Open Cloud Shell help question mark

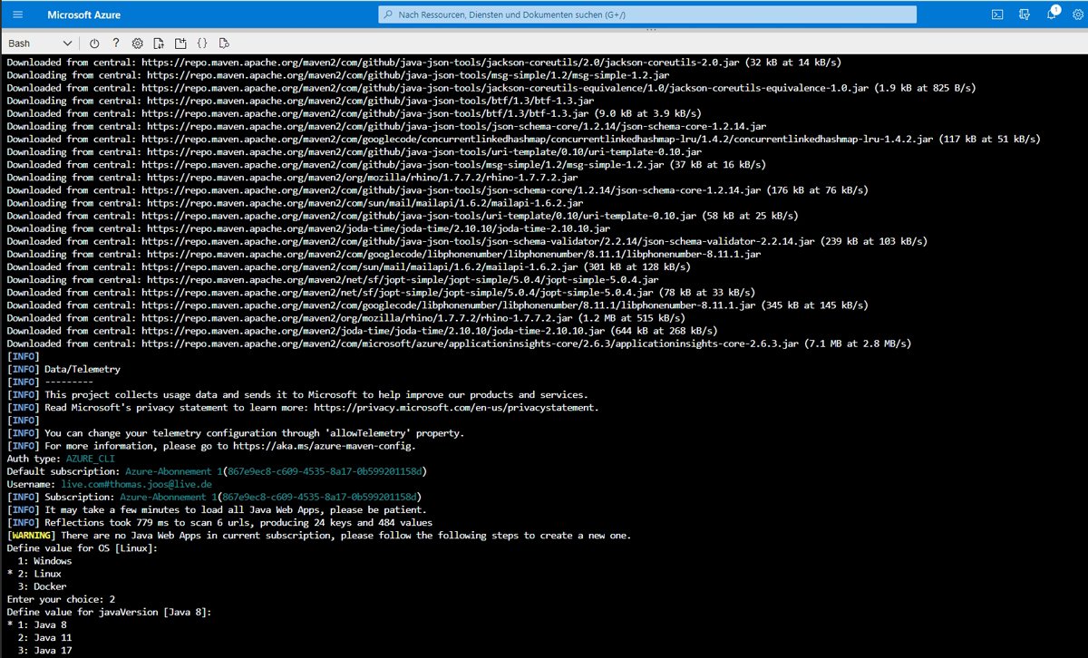(x=116, y=44)
